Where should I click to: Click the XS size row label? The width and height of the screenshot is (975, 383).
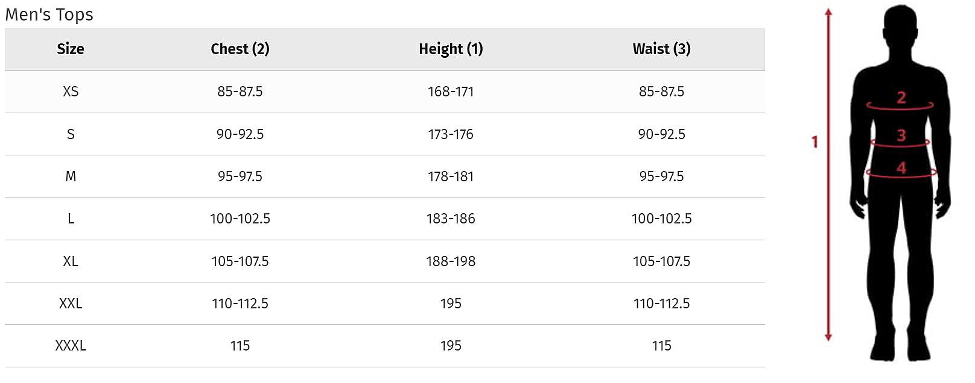(x=71, y=92)
